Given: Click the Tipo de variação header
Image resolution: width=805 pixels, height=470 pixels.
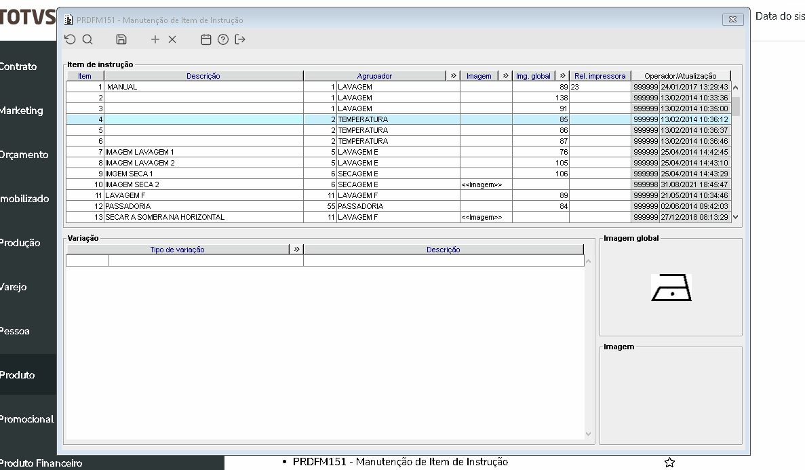Looking at the screenshot, I should (178, 250).
